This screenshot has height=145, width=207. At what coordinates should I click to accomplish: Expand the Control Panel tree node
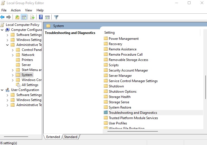tap(13, 50)
